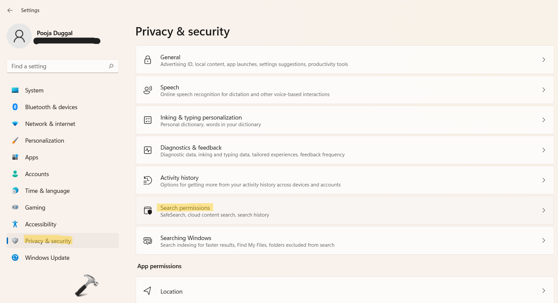Click the magnifier icon in search box
Viewport: 558px width, 303px height.
coord(111,66)
